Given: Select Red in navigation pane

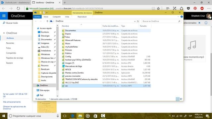Looking at the screenshot, I should (41, 95).
